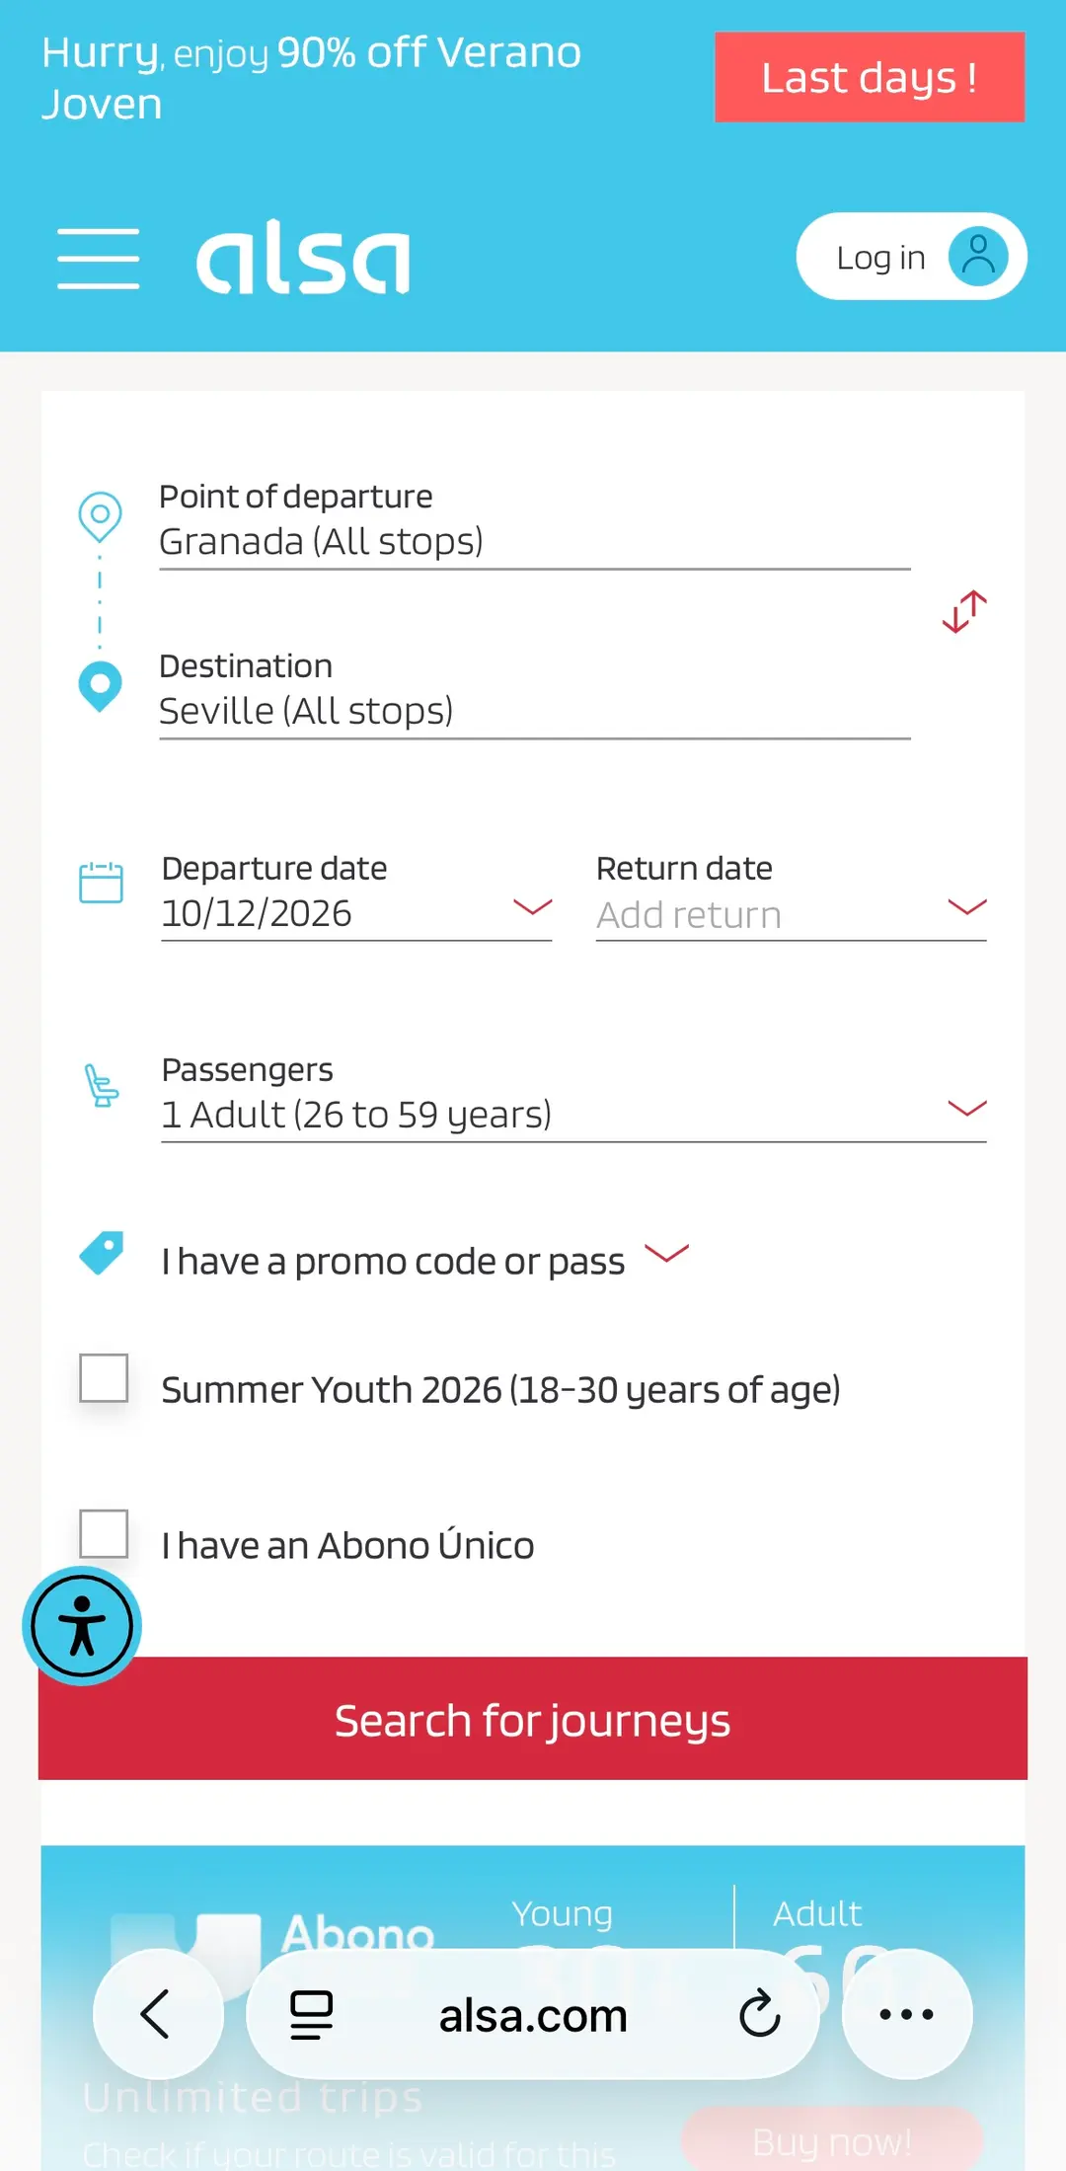Reload the page with browser refresh icon

(x=759, y=2014)
